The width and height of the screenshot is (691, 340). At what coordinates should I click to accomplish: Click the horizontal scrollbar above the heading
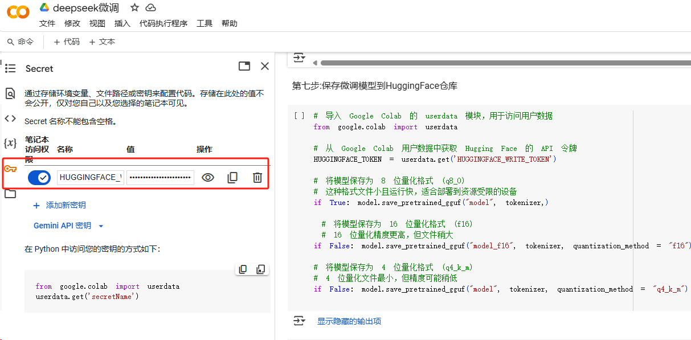pyautogui.click(x=505, y=63)
